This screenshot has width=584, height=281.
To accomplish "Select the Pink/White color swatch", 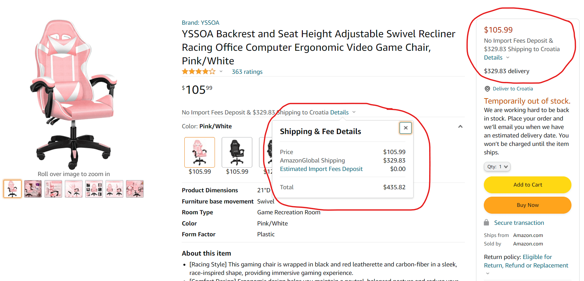I will [x=200, y=152].
